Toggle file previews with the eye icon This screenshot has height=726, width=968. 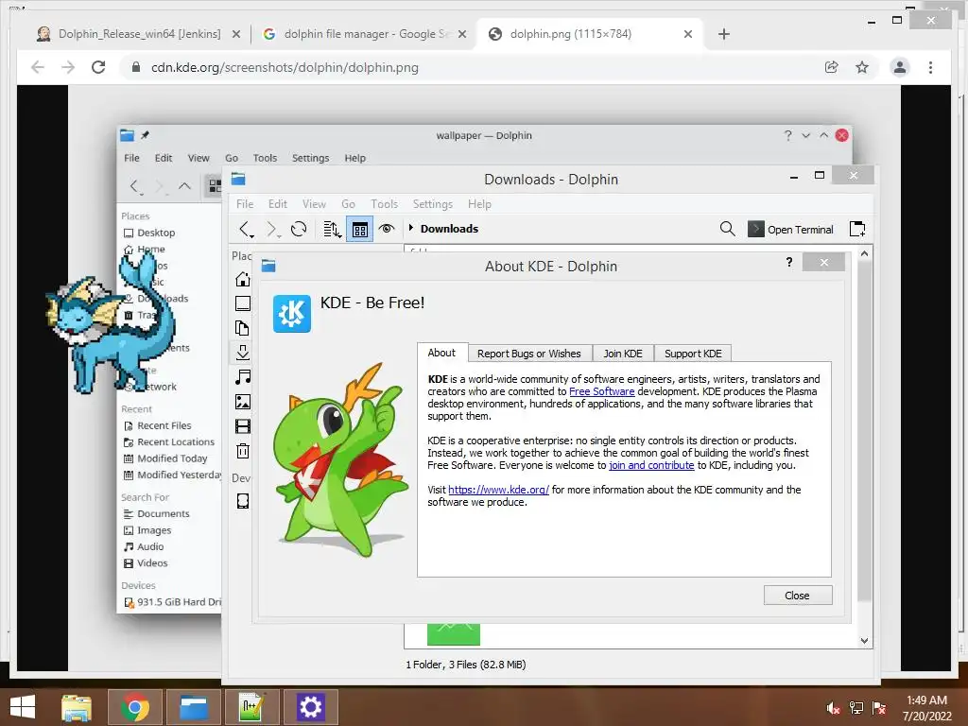pos(387,229)
